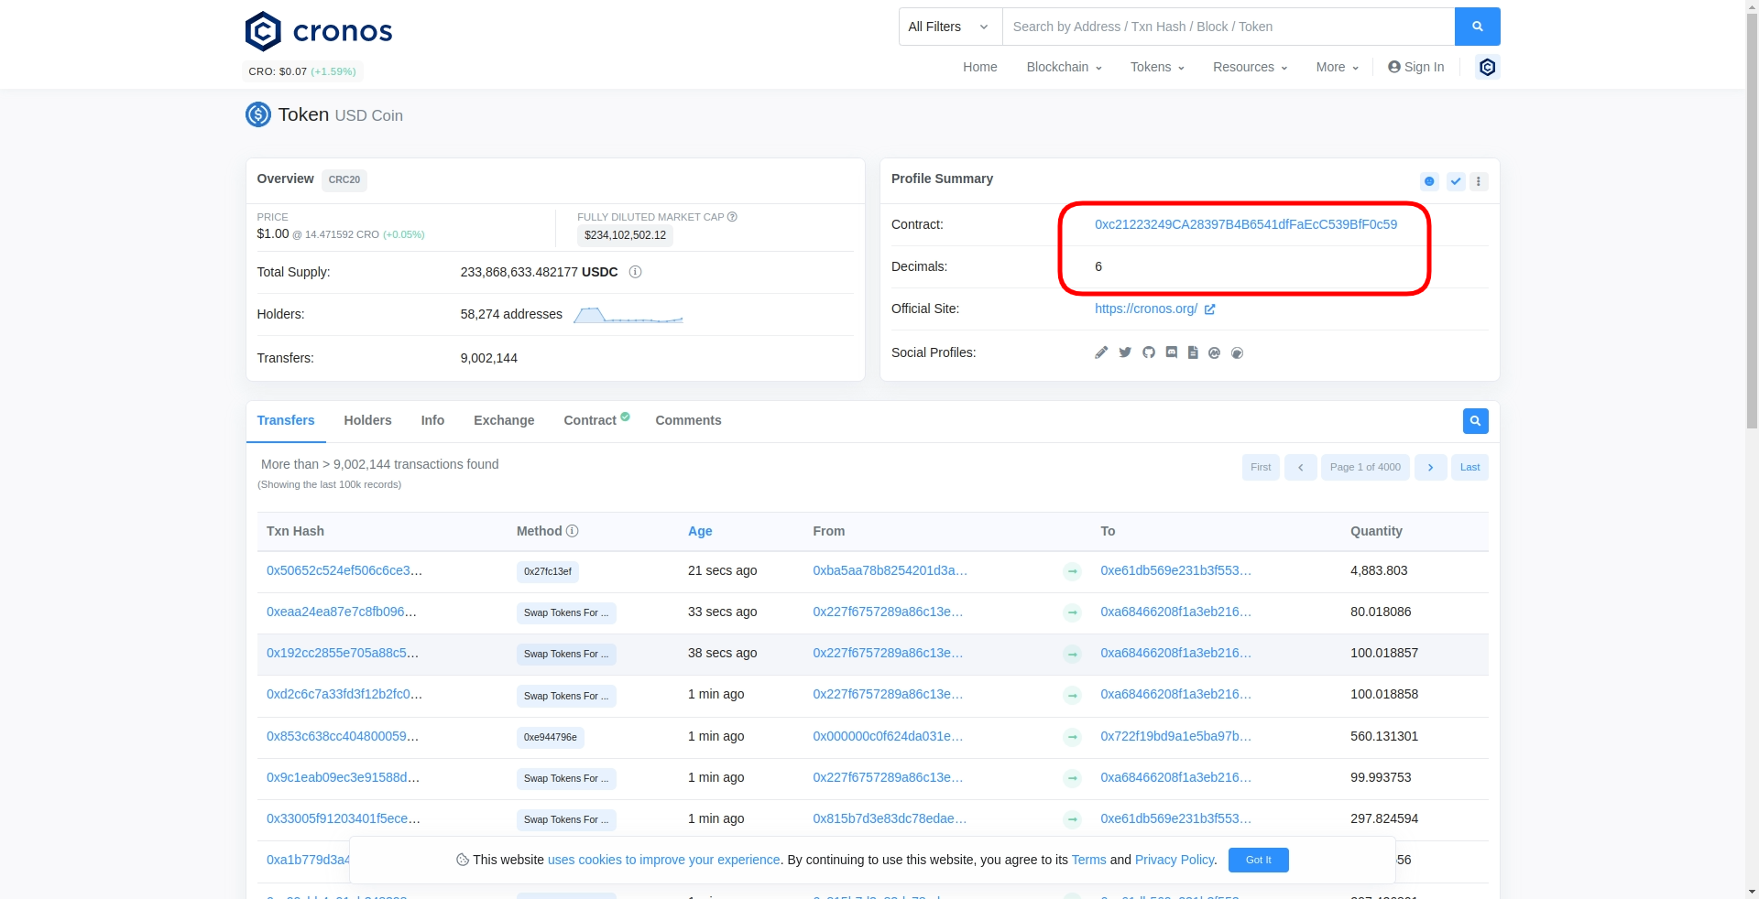Open the Twitter social profile icon
Viewport: 1759px width, 899px height.
[x=1125, y=352]
